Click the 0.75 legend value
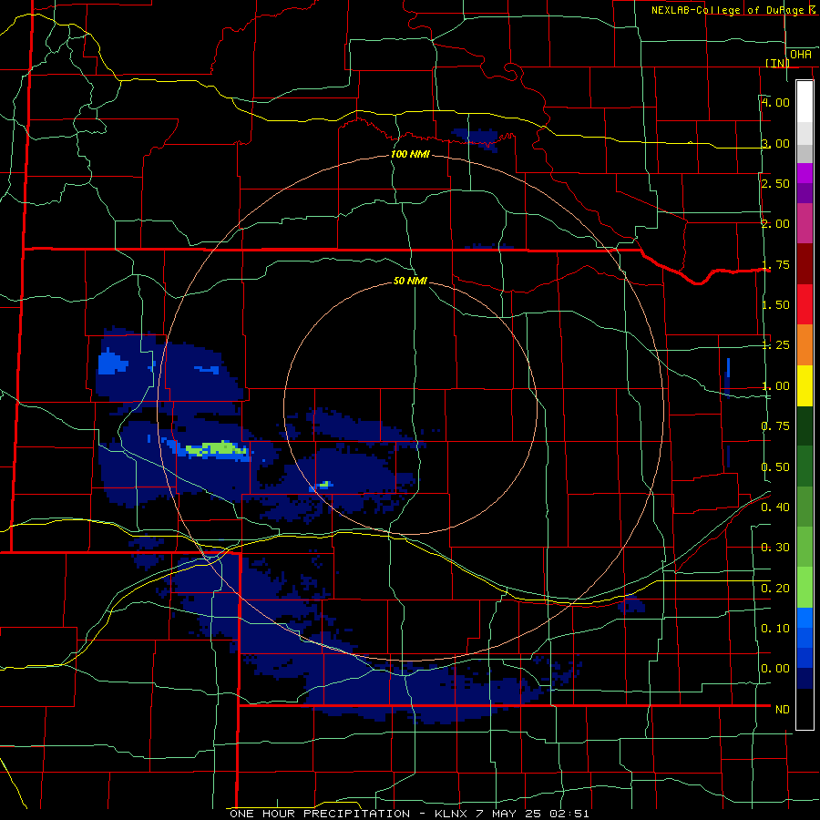This screenshot has width=820, height=820. [x=775, y=426]
